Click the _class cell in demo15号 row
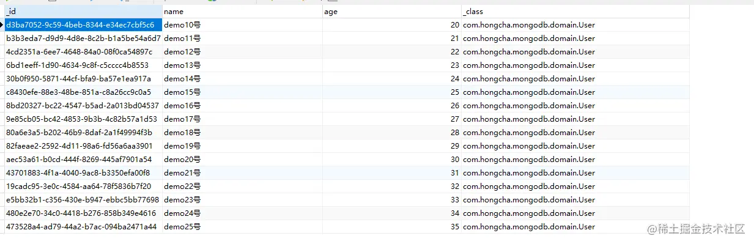This screenshot has height=244, width=754. click(x=575, y=92)
